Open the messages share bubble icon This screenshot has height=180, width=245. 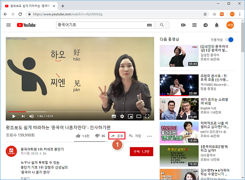tap(206, 25)
